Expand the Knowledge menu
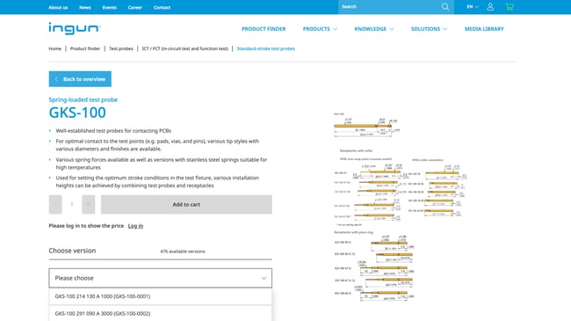571x321 pixels. click(x=374, y=29)
